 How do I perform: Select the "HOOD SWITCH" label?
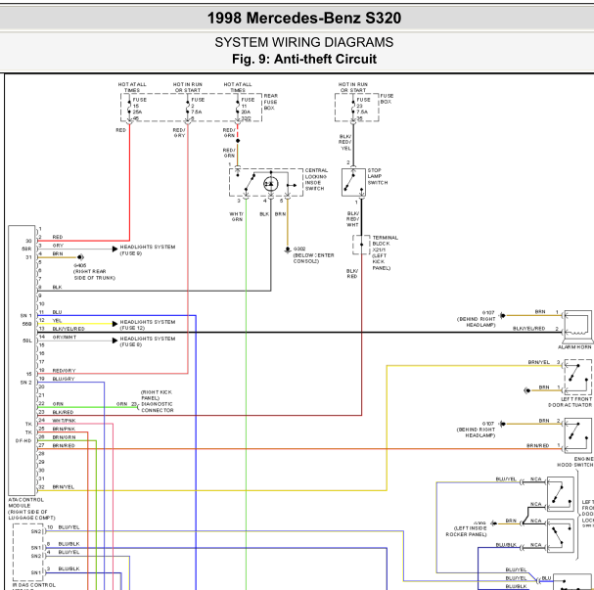point(575,465)
